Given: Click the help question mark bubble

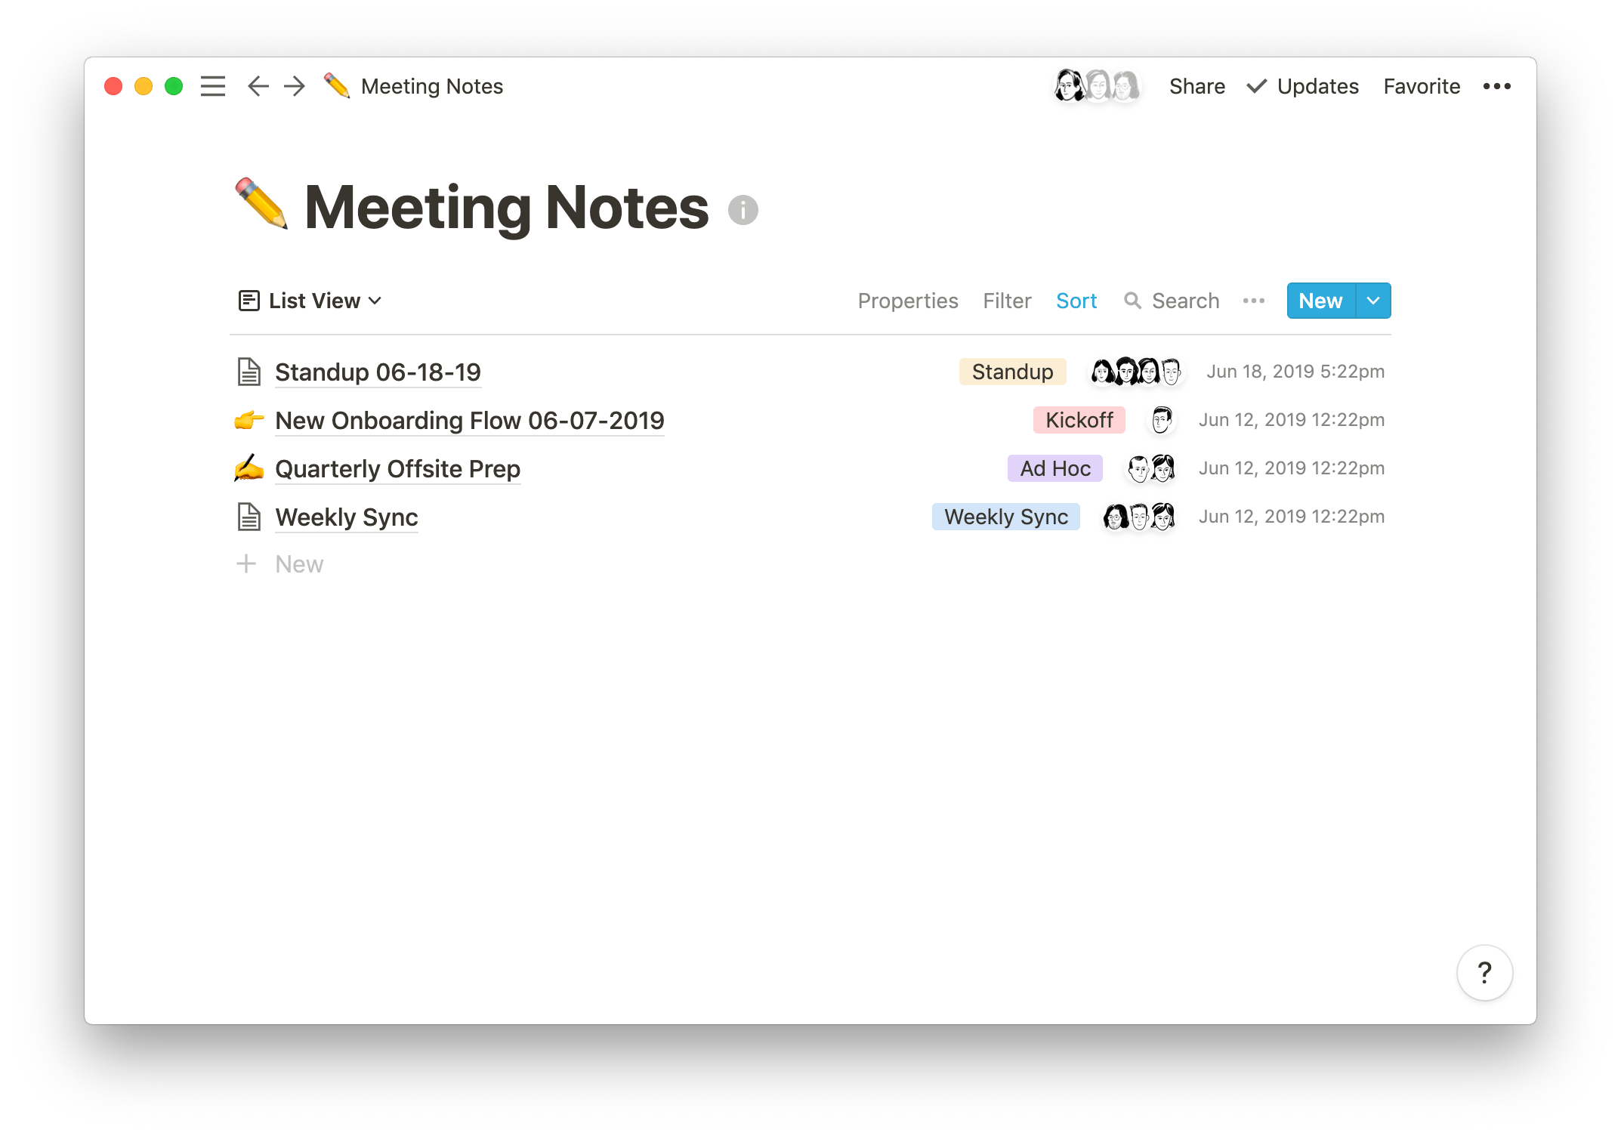Looking at the screenshot, I should click(x=1484, y=973).
